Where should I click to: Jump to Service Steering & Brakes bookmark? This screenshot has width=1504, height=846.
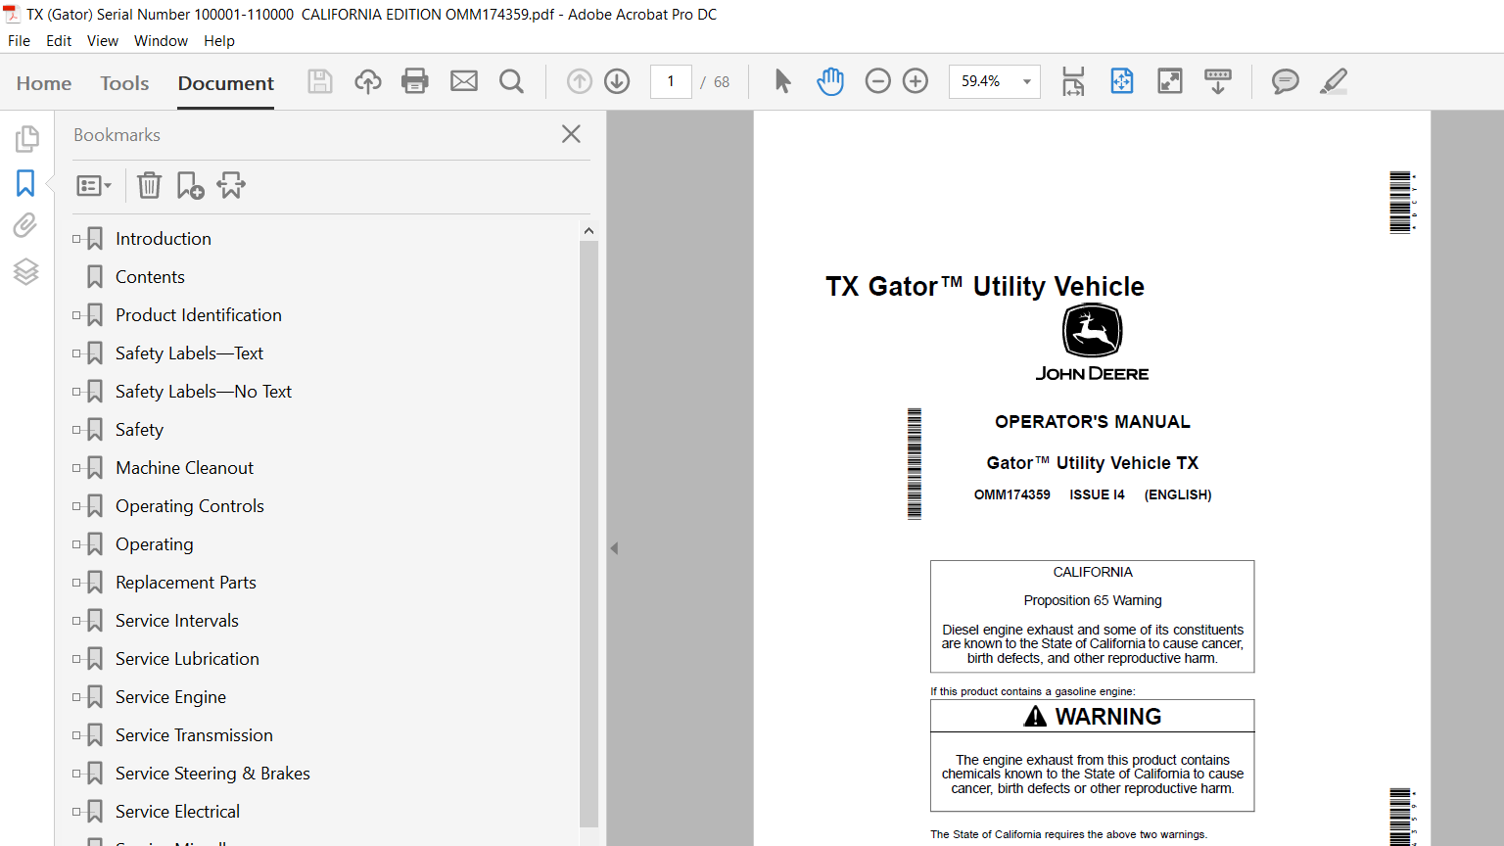[x=212, y=774]
